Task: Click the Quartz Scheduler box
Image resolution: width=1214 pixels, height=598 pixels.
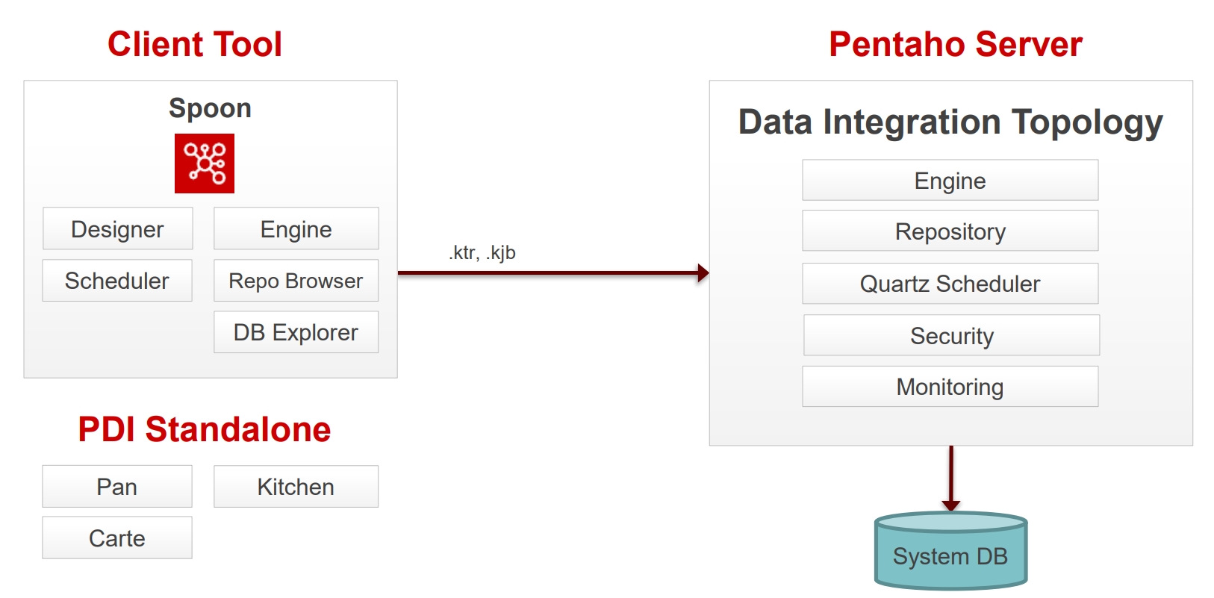Action: click(x=950, y=284)
